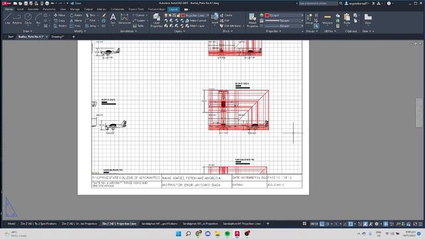Expand the Layers panel dropdown
The width and height of the screenshot is (425, 239).
point(179,31)
